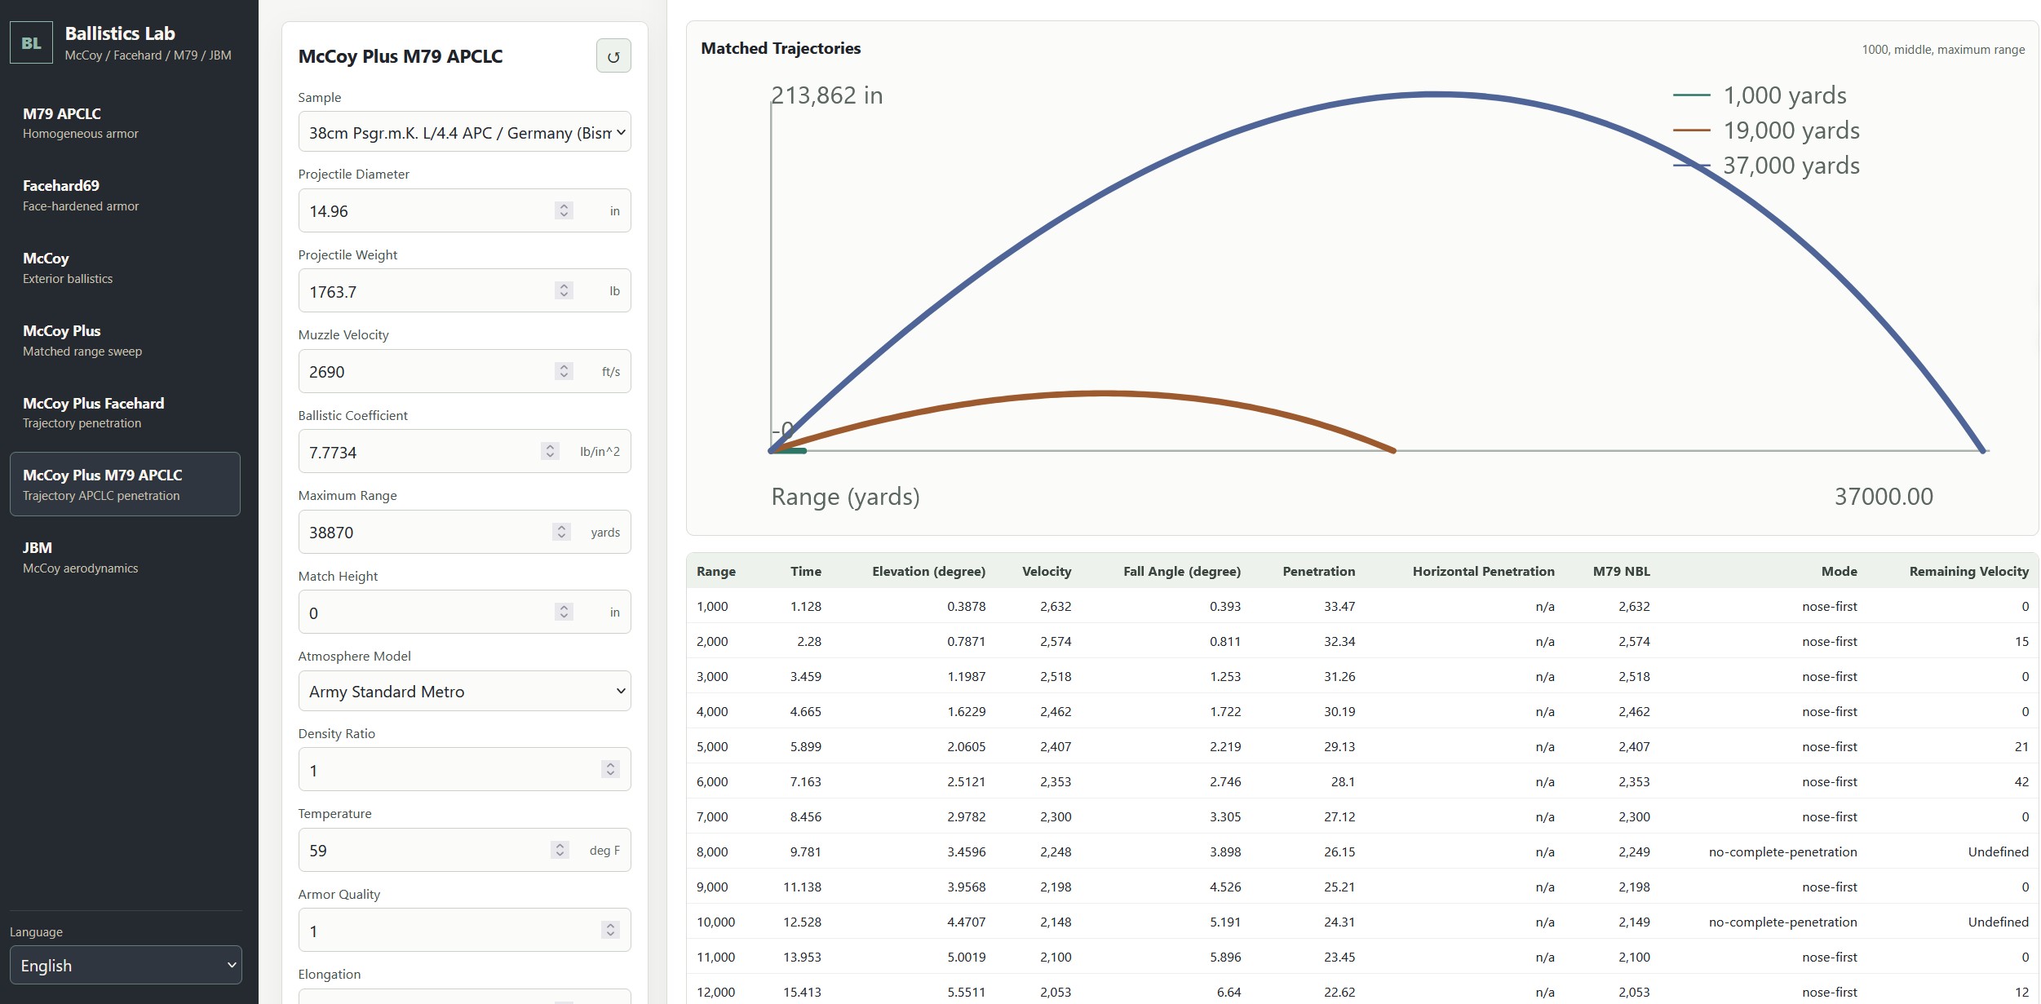Click the Range column header
The height and width of the screenshot is (1004, 2041).
(x=716, y=572)
